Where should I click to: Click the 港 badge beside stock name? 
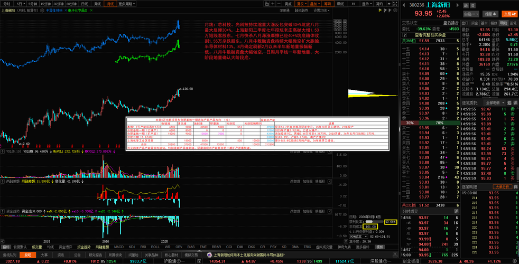(x=472, y=5)
